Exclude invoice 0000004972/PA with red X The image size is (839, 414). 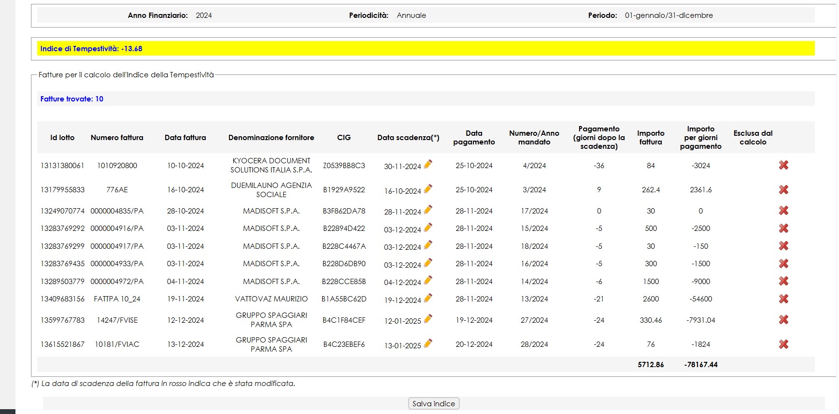[783, 281]
